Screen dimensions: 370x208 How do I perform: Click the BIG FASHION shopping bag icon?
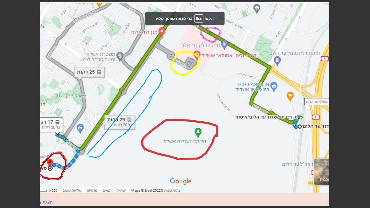(274, 86)
